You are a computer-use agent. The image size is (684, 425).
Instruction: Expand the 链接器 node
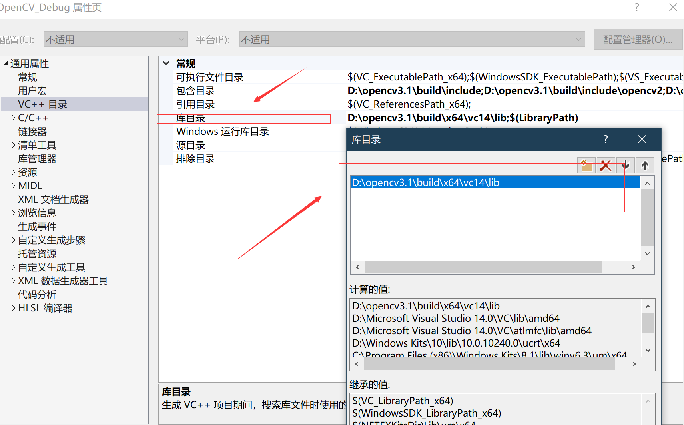pos(12,131)
